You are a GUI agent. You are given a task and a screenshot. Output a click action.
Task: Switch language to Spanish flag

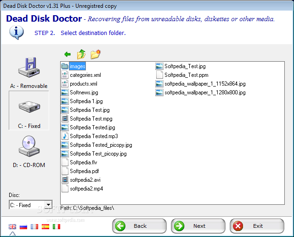click(x=45, y=227)
